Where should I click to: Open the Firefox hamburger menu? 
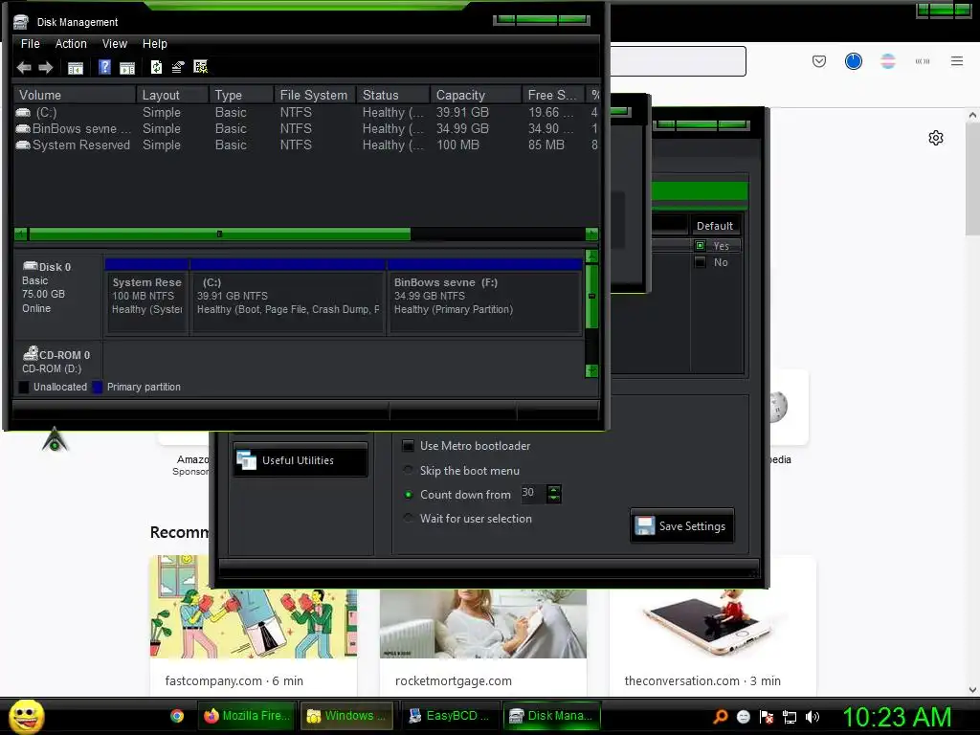pyautogui.click(x=956, y=61)
